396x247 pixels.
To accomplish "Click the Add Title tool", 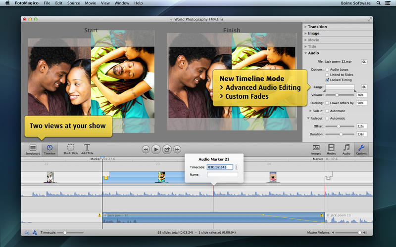I will pos(87,148).
